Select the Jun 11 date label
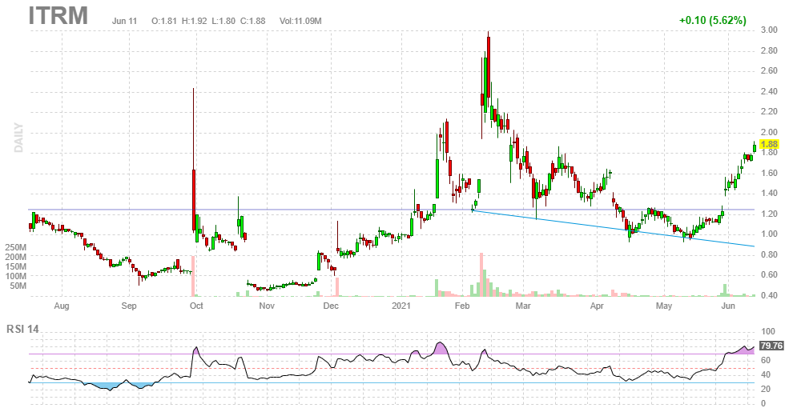Image resolution: width=793 pixels, height=416 pixels. click(x=125, y=21)
